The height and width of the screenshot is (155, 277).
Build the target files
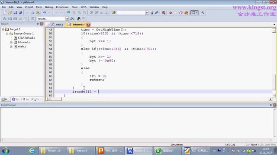click(x=10, y=19)
